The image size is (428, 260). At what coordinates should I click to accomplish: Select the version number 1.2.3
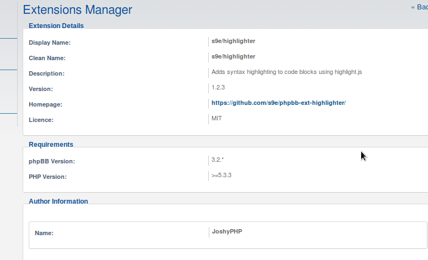click(x=218, y=87)
